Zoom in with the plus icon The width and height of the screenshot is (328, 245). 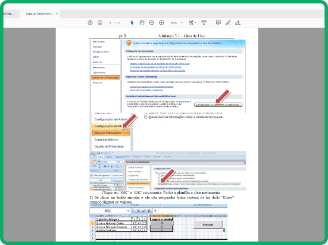161,22
